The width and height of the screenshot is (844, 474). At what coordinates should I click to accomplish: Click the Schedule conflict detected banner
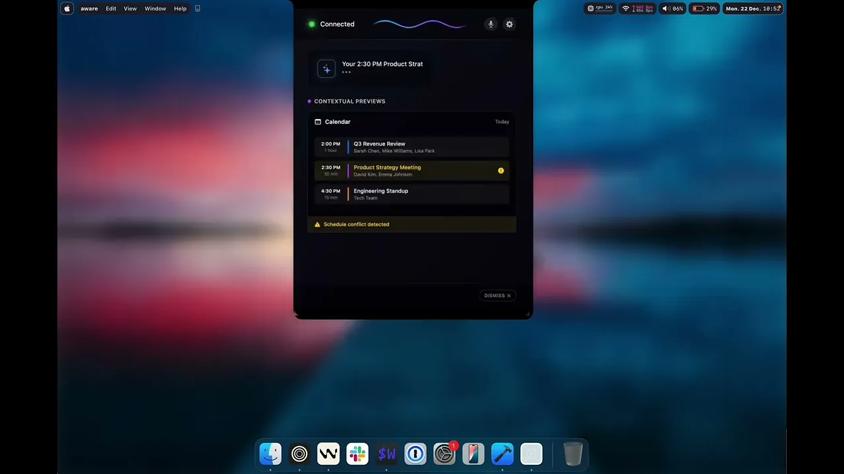click(x=412, y=224)
